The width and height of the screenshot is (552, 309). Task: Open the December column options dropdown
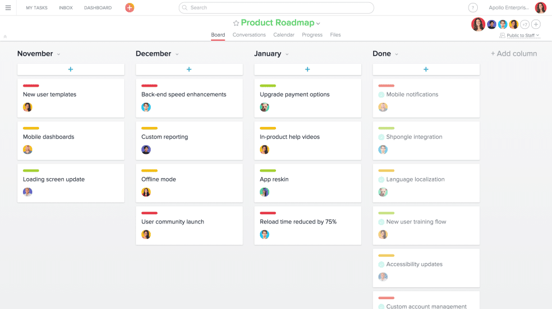(x=177, y=54)
